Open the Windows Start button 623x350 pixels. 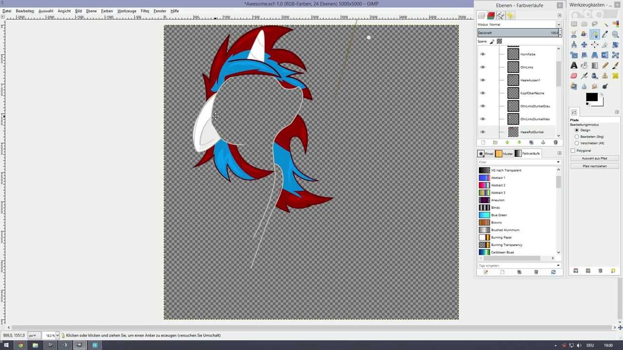[x=6, y=345]
